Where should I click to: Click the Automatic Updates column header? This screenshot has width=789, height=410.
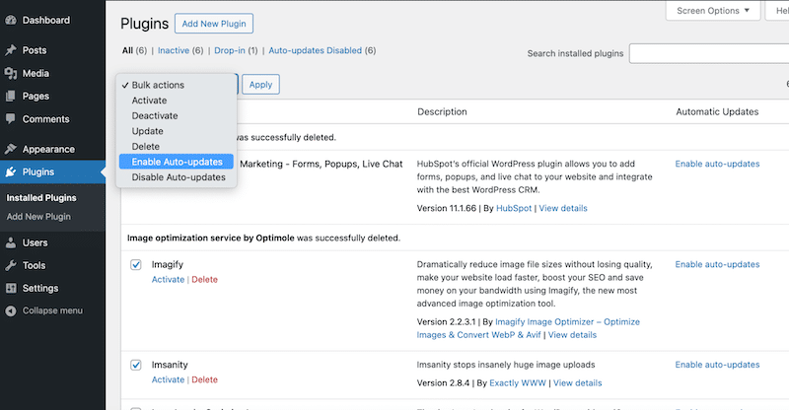717,111
